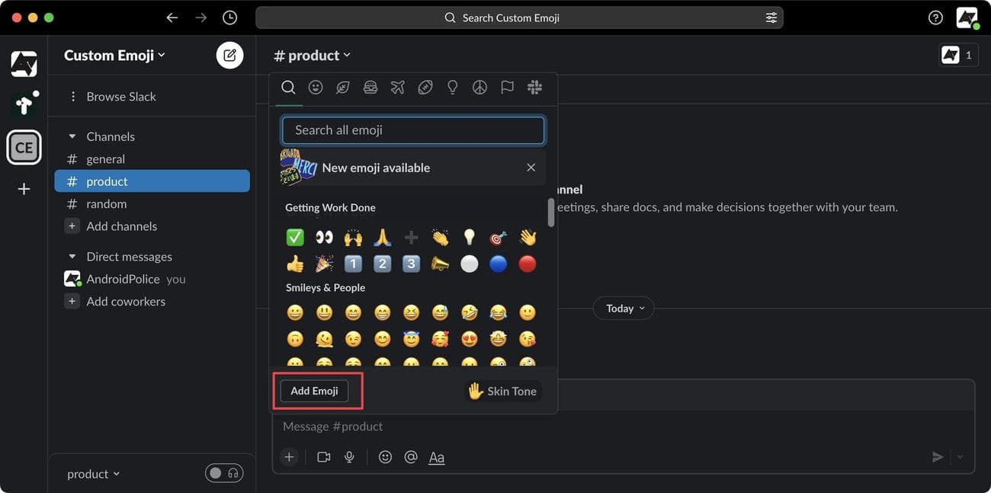Start a video clip in the message box
The height and width of the screenshot is (493, 991).
coord(323,456)
